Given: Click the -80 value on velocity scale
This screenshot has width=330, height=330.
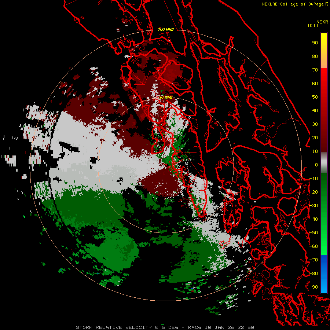Looking at the screenshot, I should 313,274.
